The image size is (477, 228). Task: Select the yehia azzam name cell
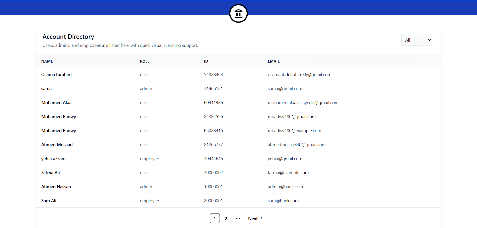(53, 159)
